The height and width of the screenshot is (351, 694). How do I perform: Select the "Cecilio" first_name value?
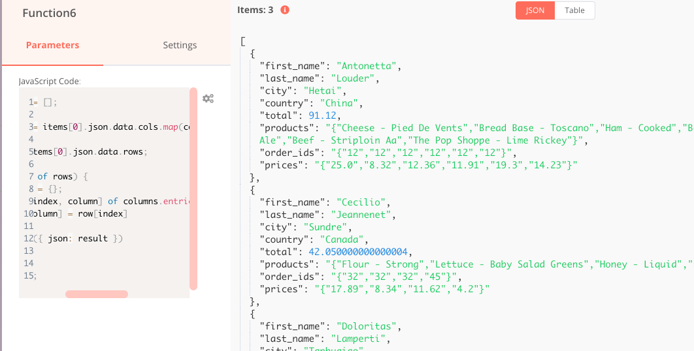click(x=361, y=202)
